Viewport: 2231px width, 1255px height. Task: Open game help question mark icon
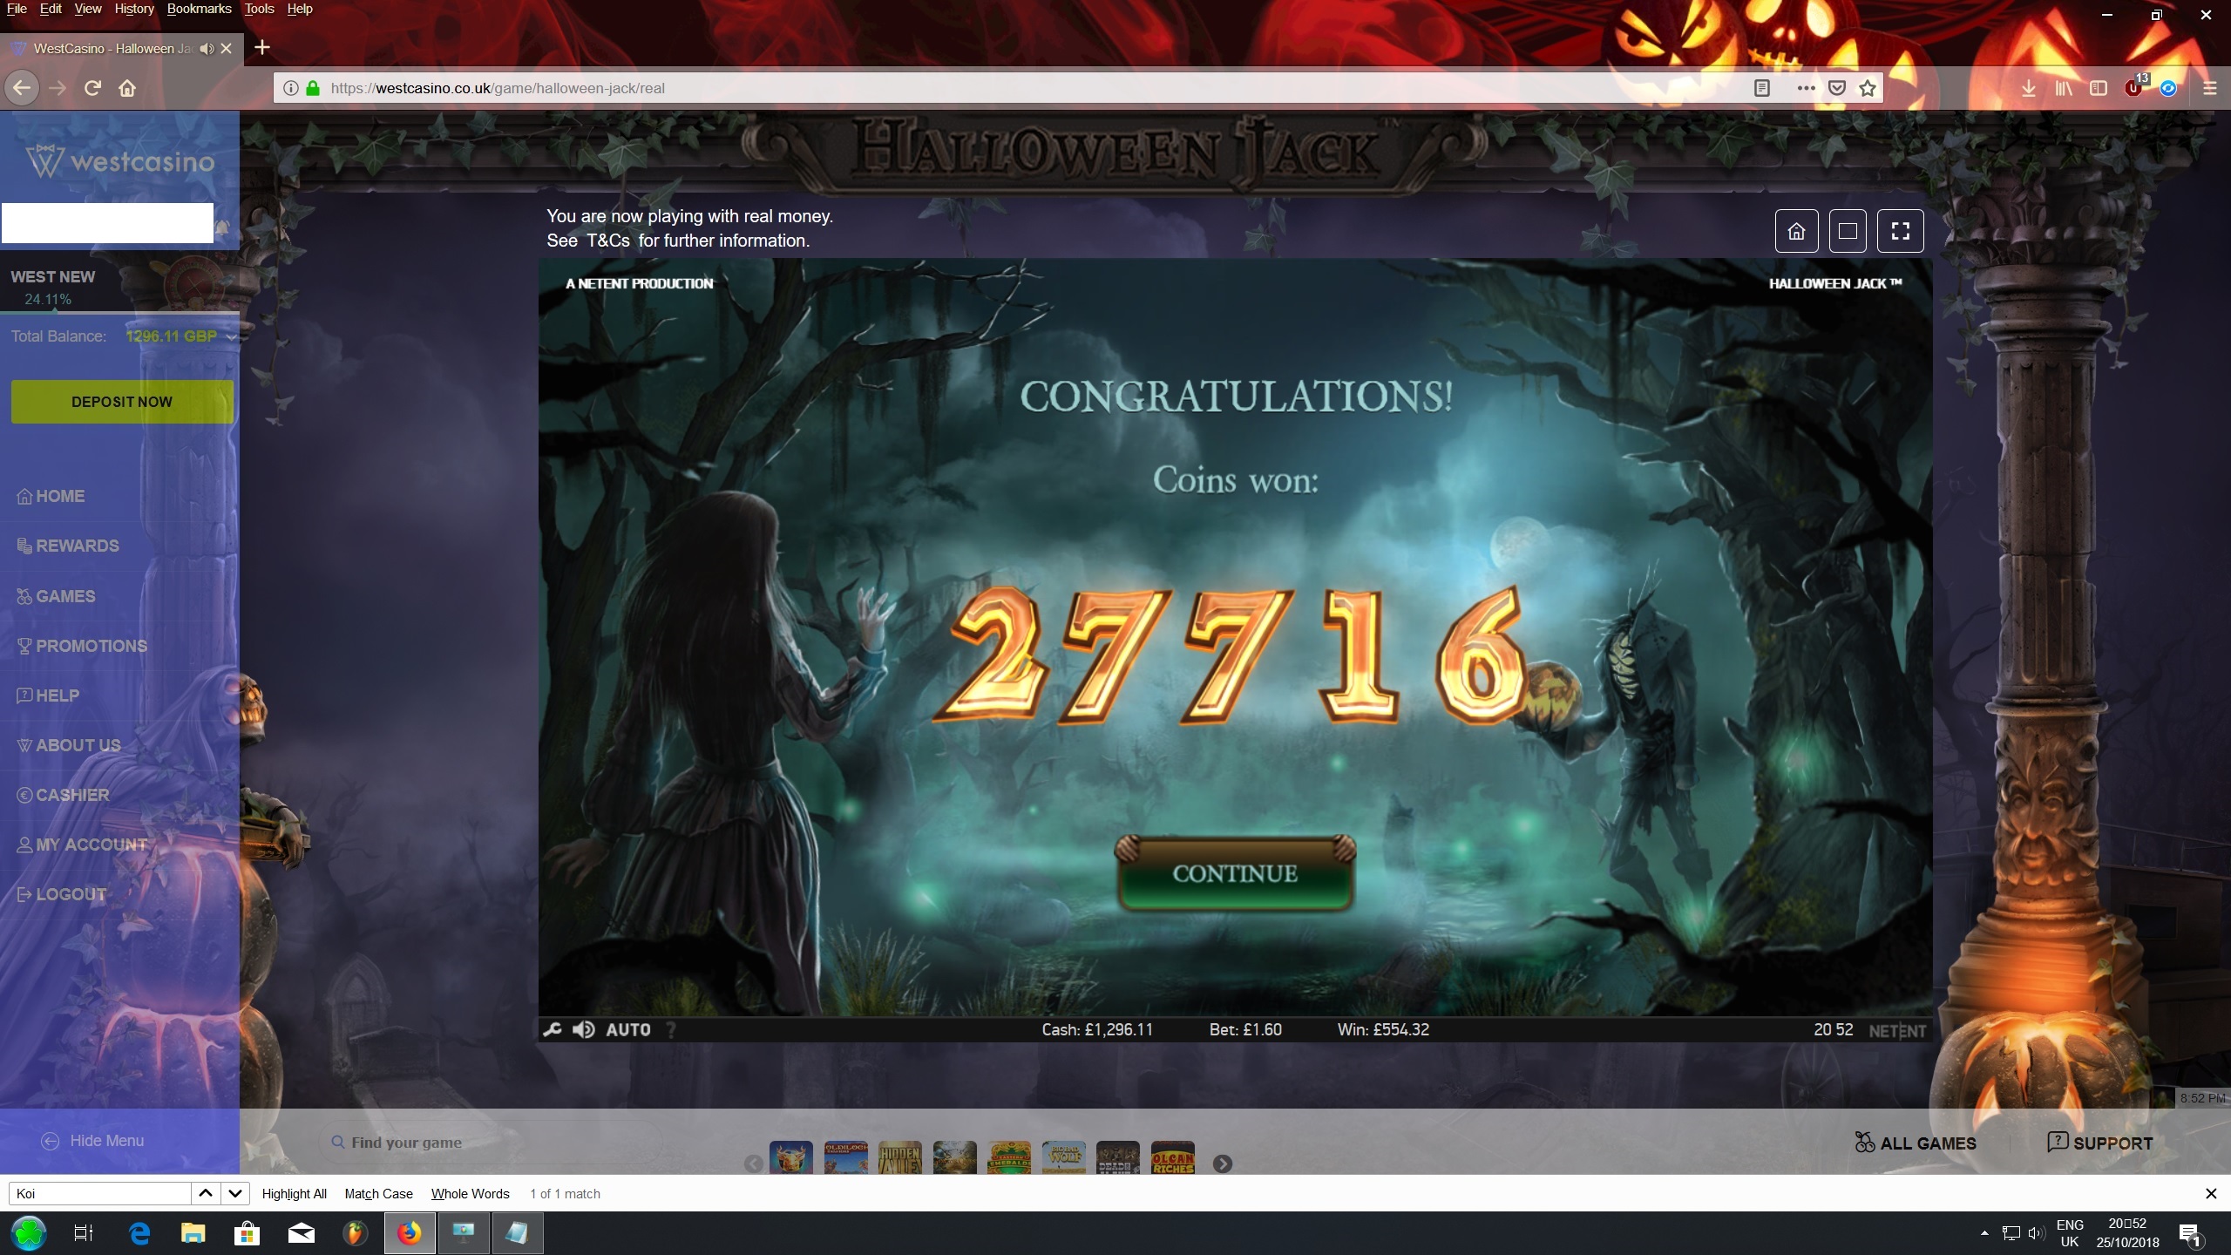(671, 1029)
